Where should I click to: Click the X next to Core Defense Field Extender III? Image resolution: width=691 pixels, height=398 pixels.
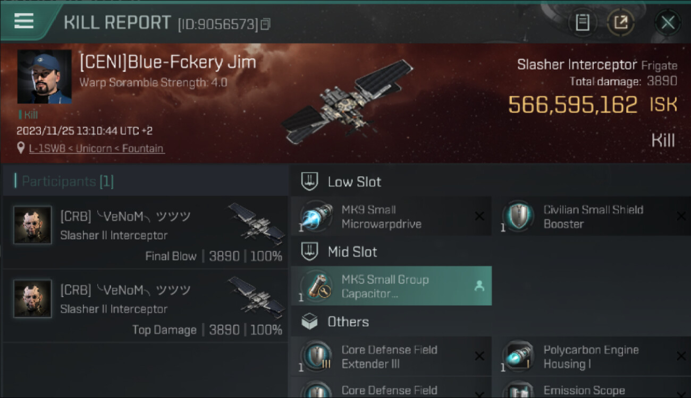click(x=479, y=356)
